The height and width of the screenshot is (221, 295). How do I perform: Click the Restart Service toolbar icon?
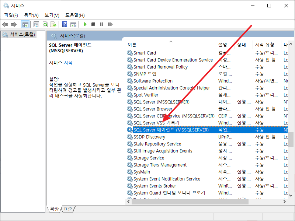(110, 24)
